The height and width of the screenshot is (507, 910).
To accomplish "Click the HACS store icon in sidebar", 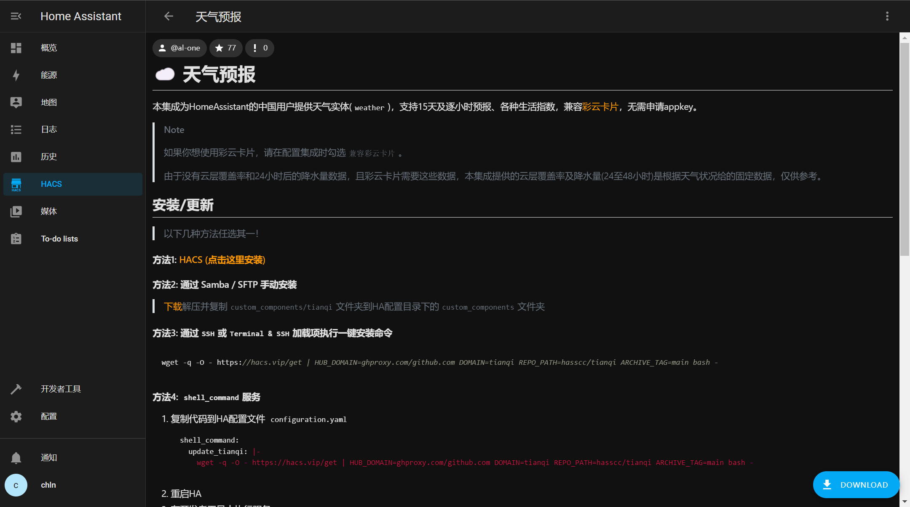I will click(16, 184).
